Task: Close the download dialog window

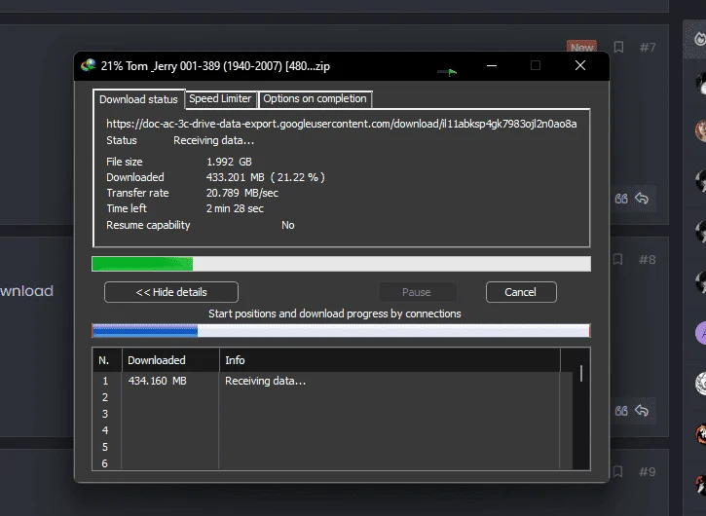Action: [580, 66]
